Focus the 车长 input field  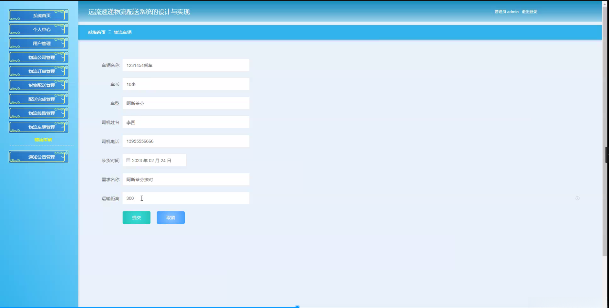pos(186,84)
